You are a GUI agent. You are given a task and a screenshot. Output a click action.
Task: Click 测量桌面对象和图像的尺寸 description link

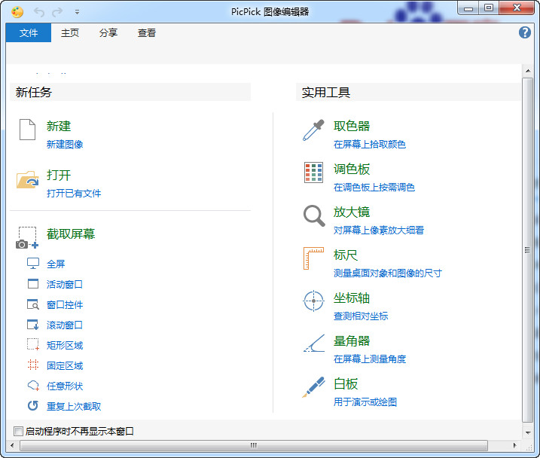click(x=387, y=273)
